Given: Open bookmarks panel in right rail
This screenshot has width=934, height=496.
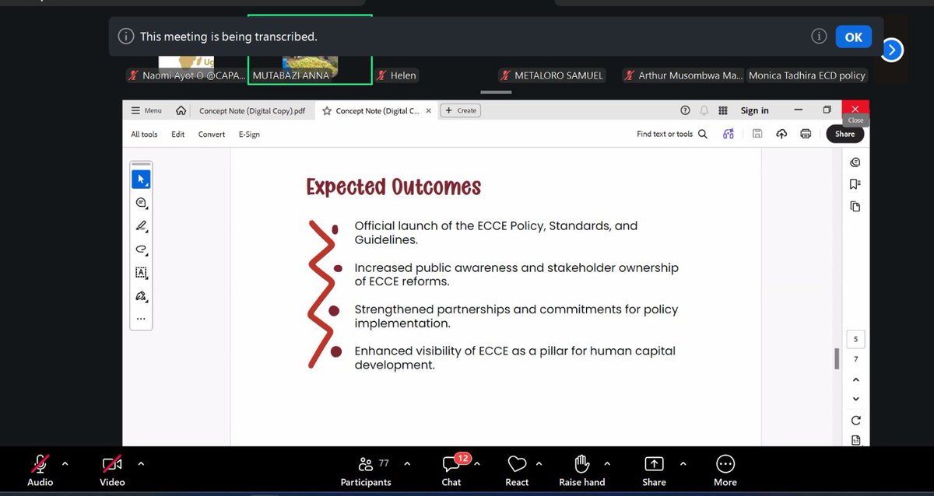Looking at the screenshot, I should point(855,184).
